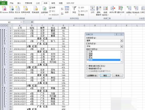This screenshot has height=110, width=145.
Task: Click OK (确定) in Subtotal dialog
Action: pos(105,75)
